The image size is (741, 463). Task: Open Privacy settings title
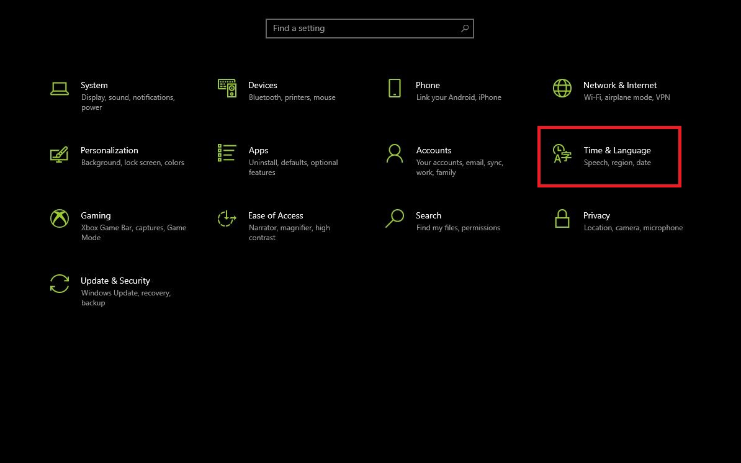(x=596, y=215)
